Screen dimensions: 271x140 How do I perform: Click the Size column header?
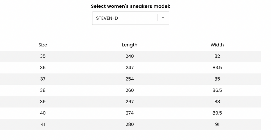[x=43, y=45]
